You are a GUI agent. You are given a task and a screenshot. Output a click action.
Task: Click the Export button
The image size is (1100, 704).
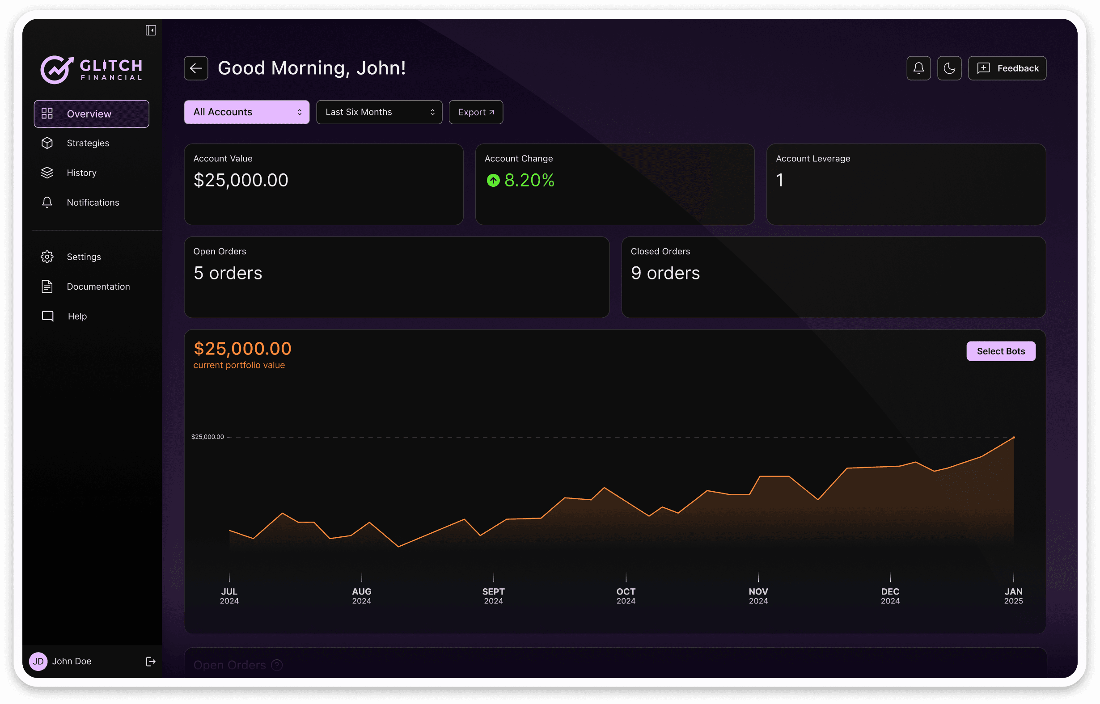(x=475, y=112)
